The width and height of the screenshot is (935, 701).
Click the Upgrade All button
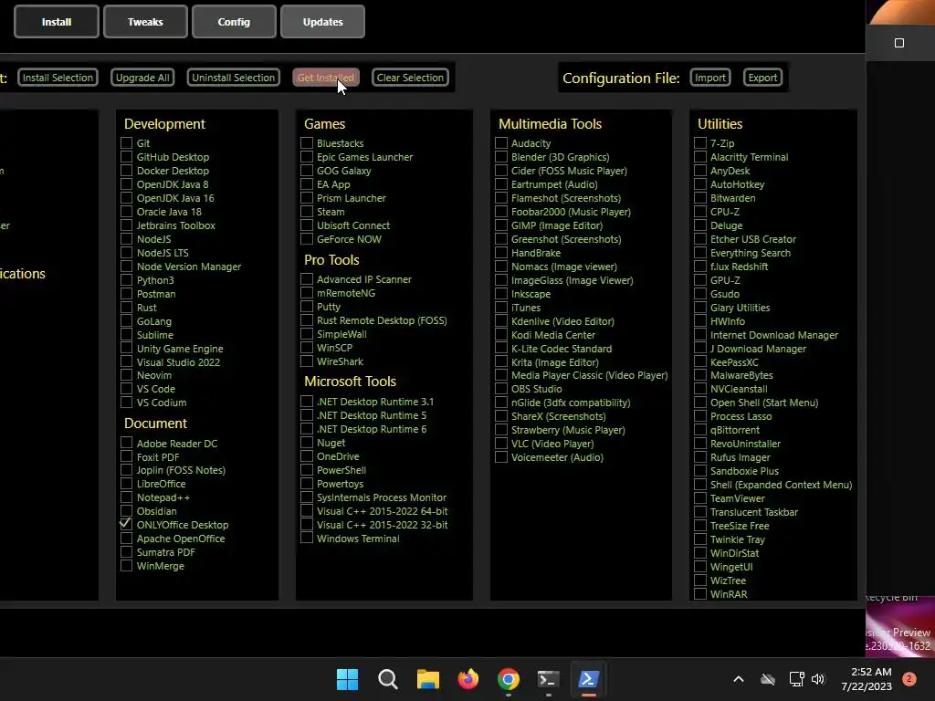[142, 78]
